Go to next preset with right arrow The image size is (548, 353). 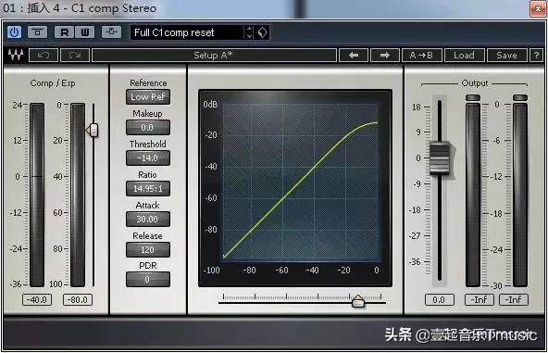[x=385, y=56]
